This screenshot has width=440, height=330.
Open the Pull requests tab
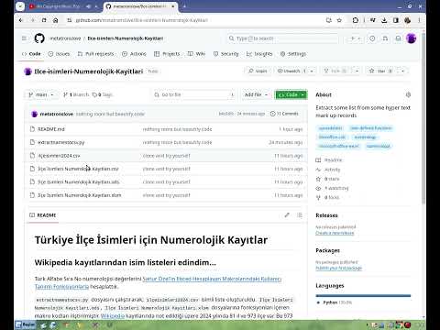point(95,54)
